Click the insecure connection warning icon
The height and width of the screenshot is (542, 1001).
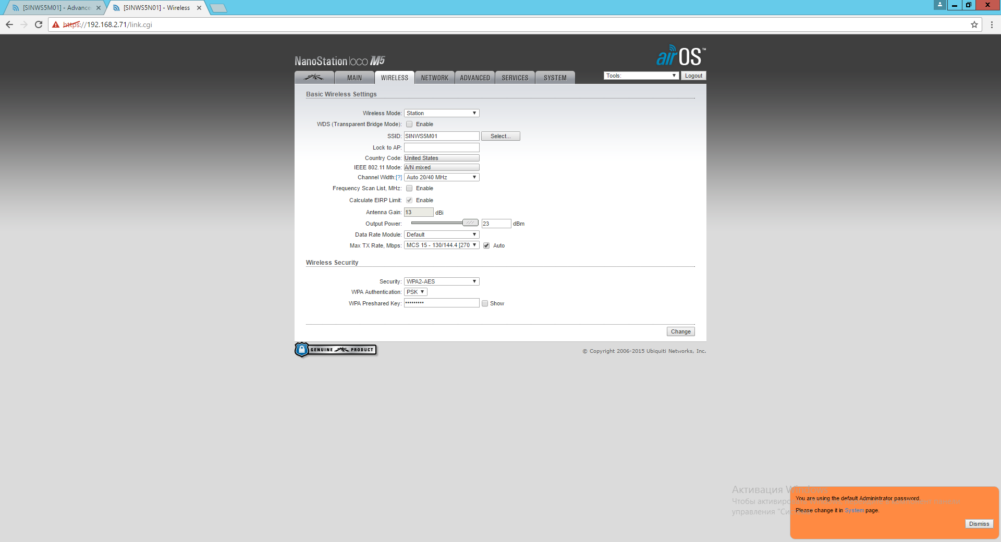[56, 24]
